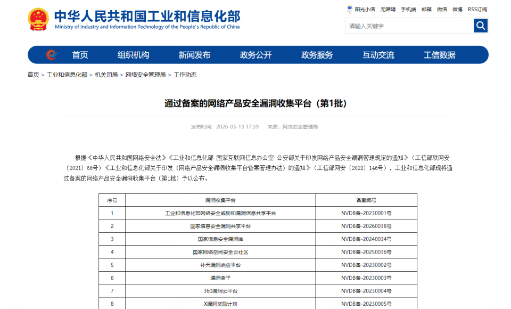
Task: Click the national emblem logo
Action: coord(38,20)
